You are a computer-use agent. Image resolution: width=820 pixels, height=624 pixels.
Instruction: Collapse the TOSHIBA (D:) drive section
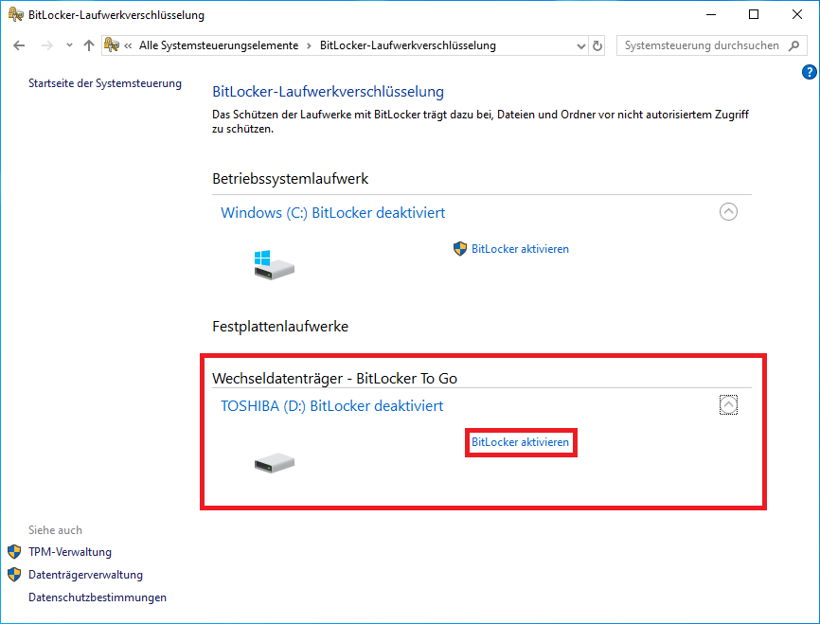[728, 405]
